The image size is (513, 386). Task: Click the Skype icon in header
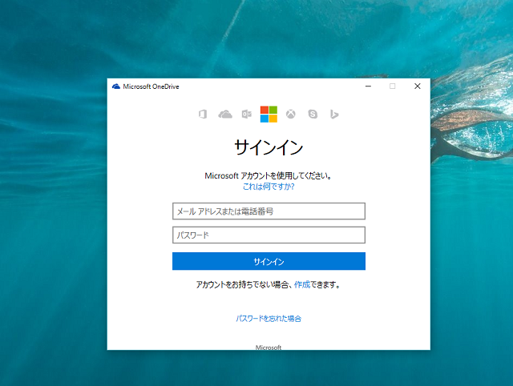[x=313, y=114]
